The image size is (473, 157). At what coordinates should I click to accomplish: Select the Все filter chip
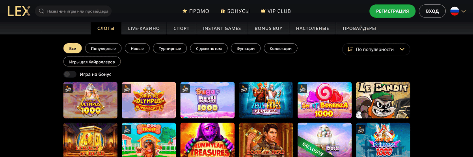click(x=73, y=48)
